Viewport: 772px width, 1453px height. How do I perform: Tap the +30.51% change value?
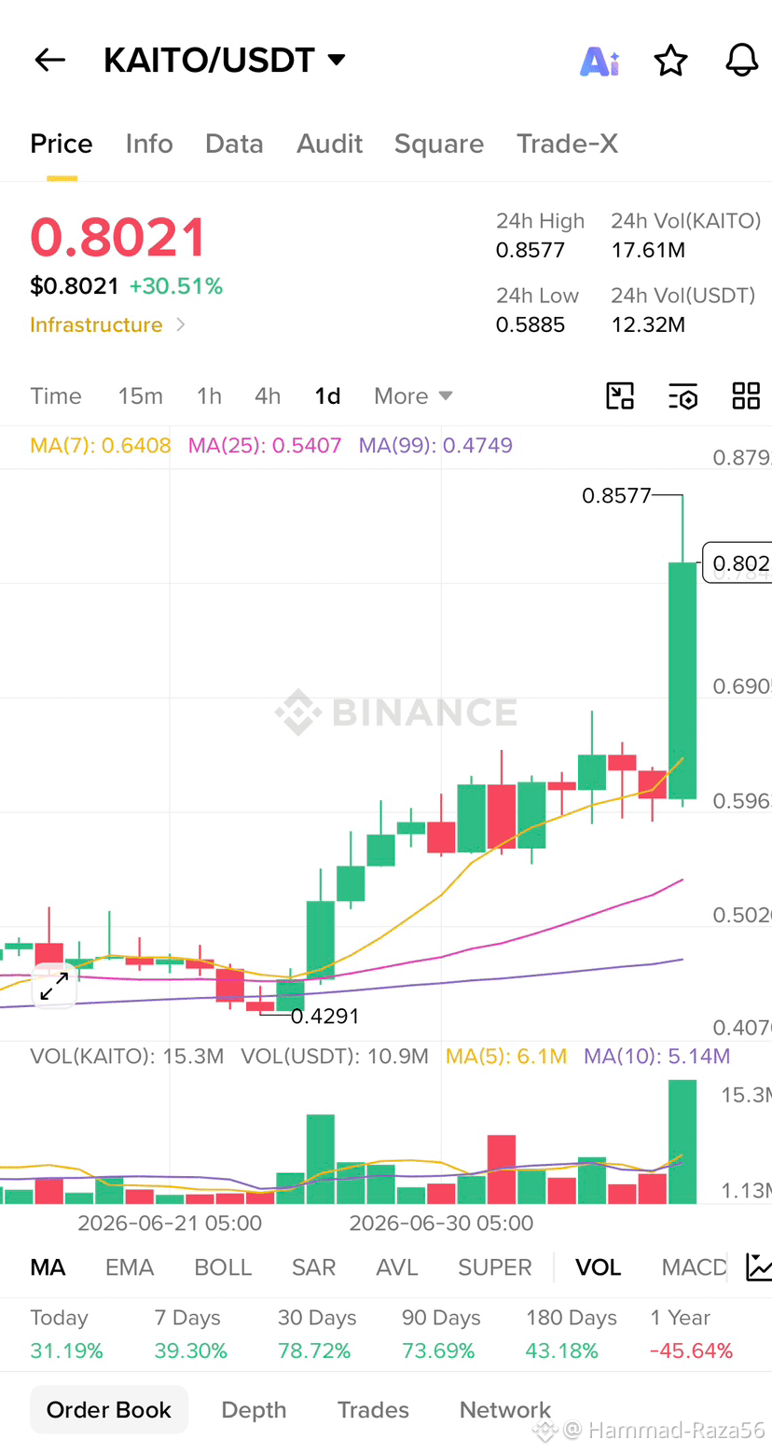[x=176, y=286]
